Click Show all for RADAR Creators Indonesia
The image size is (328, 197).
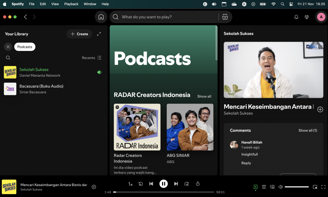[x=204, y=96]
